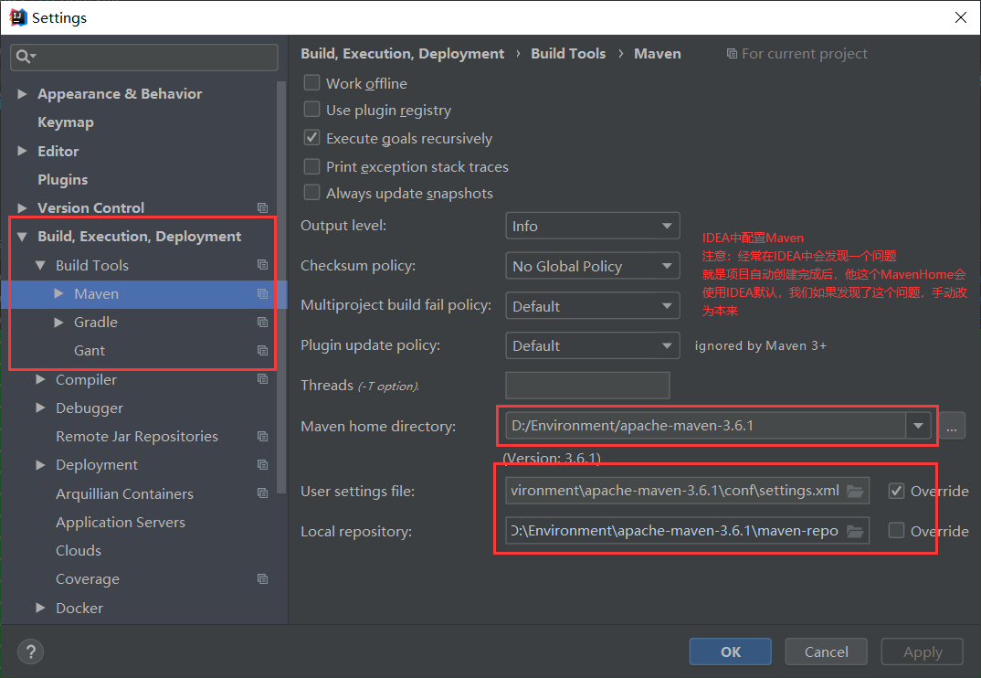Expand the Gradle node arrow

58,322
